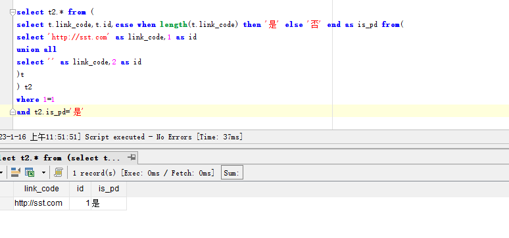Export results to Excel spreadsheet icon

30,172
